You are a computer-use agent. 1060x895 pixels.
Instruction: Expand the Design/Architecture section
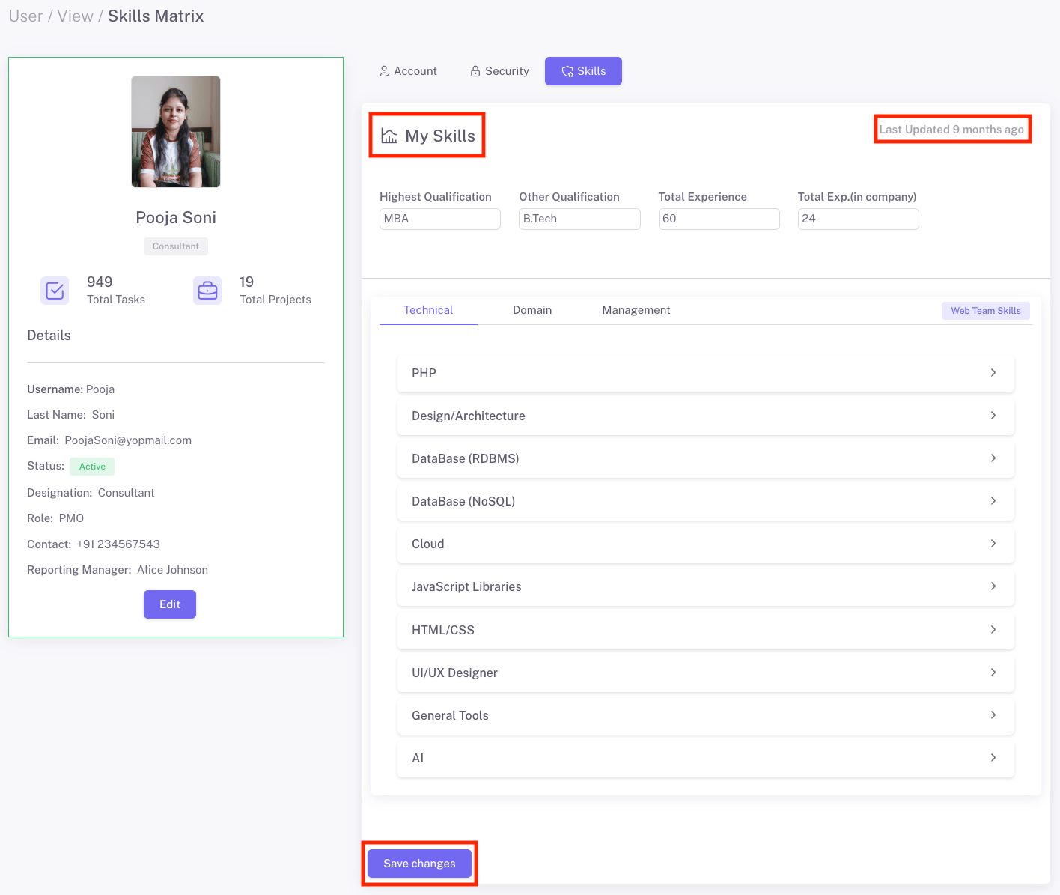pyautogui.click(x=705, y=416)
